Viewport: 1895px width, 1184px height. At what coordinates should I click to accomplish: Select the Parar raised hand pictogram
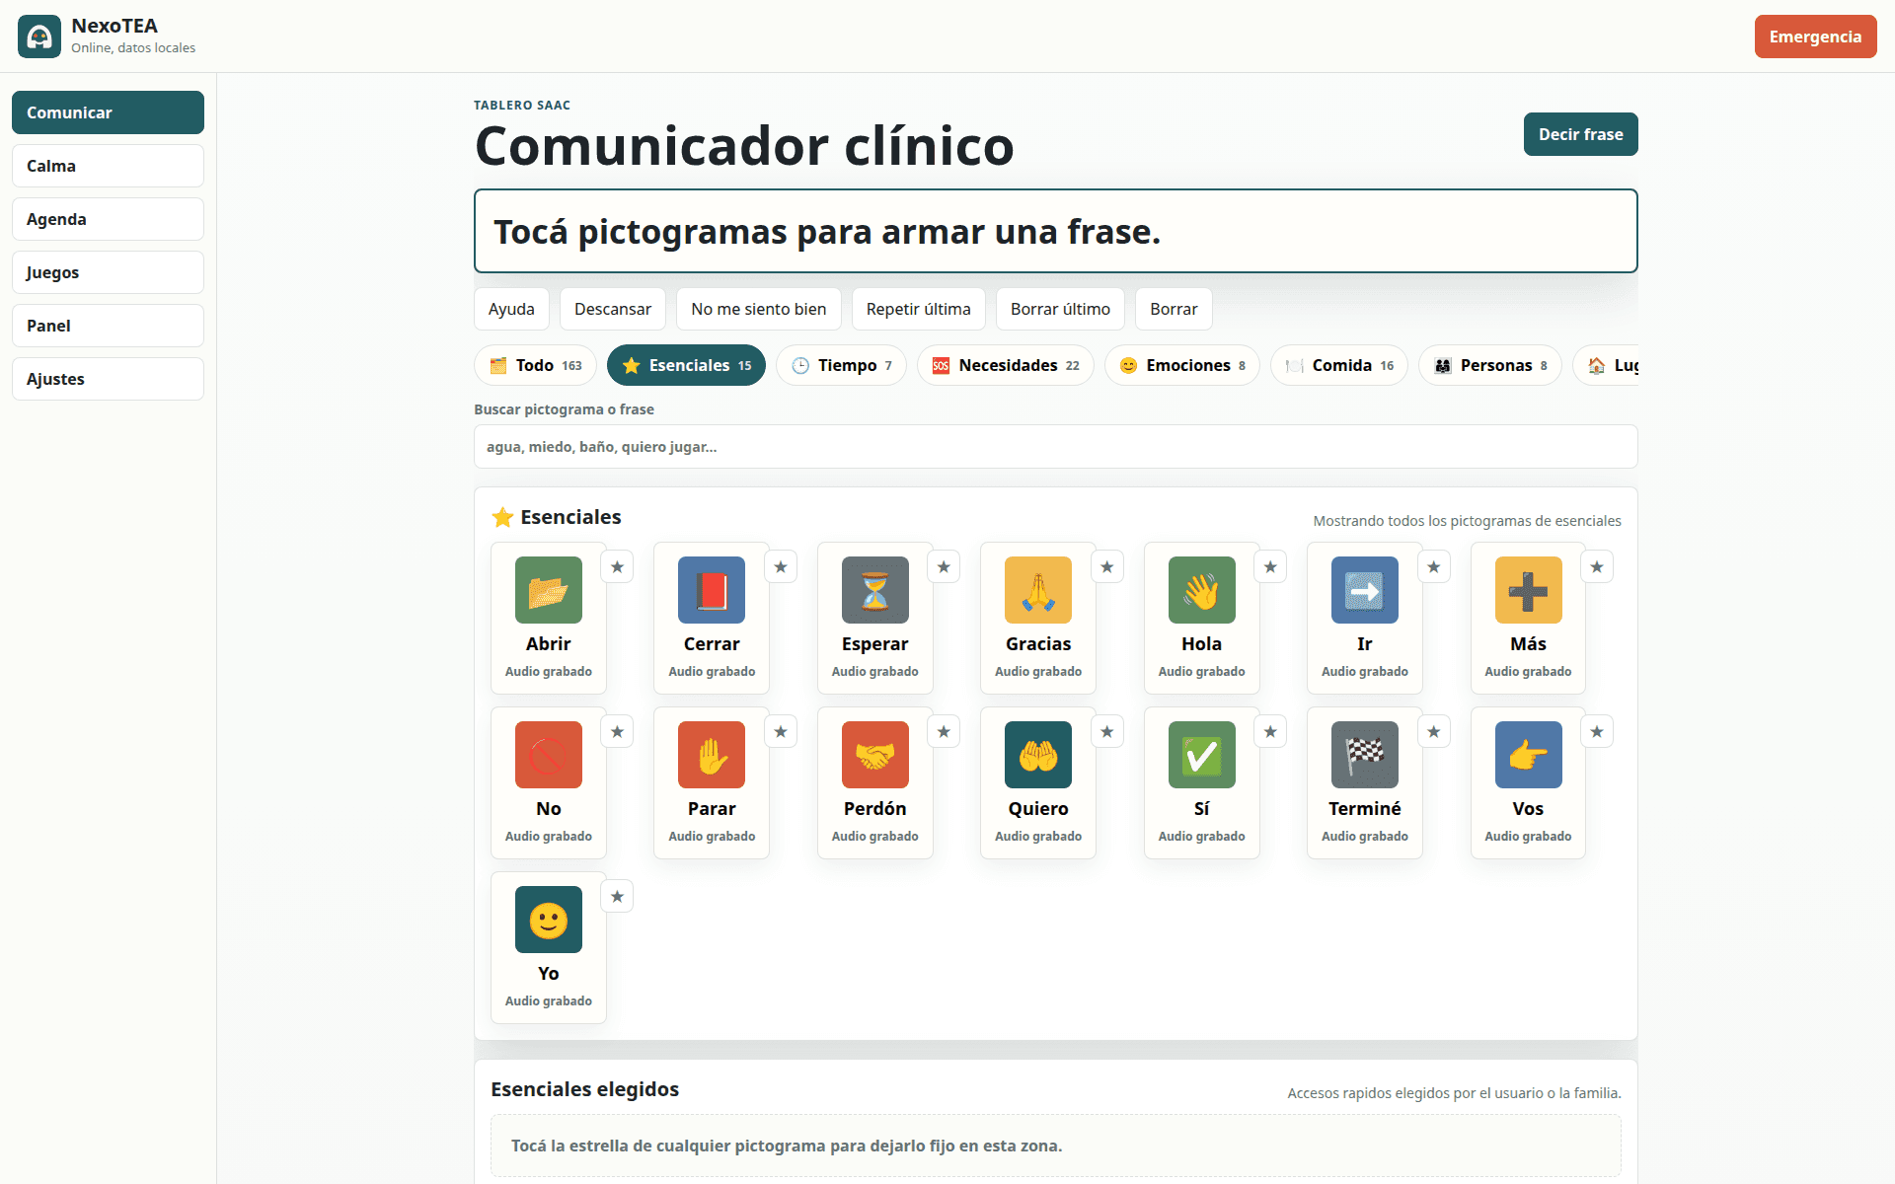(x=712, y=782)
